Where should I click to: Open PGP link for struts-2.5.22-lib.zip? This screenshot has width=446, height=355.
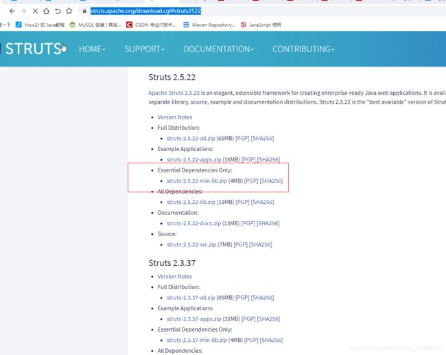(x=242, y=202)
